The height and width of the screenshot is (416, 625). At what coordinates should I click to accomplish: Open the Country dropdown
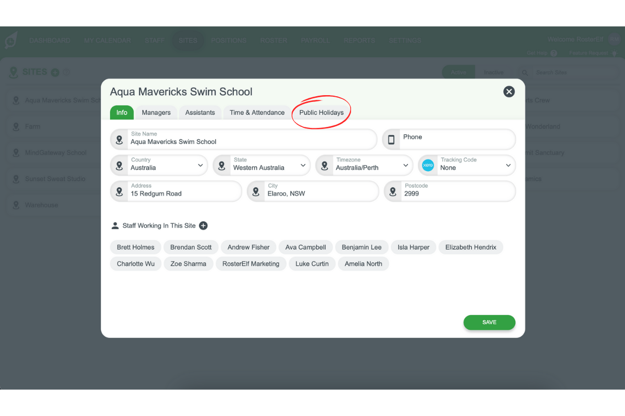(x=201, y=165)
